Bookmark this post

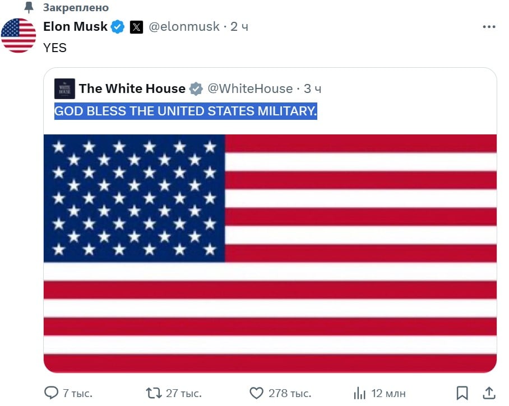coord(462,393)
